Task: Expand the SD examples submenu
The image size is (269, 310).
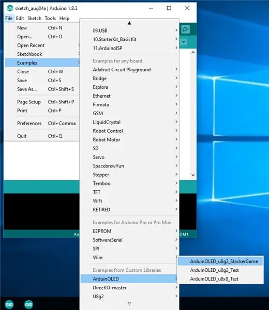Action: click(x=130, y=148)
